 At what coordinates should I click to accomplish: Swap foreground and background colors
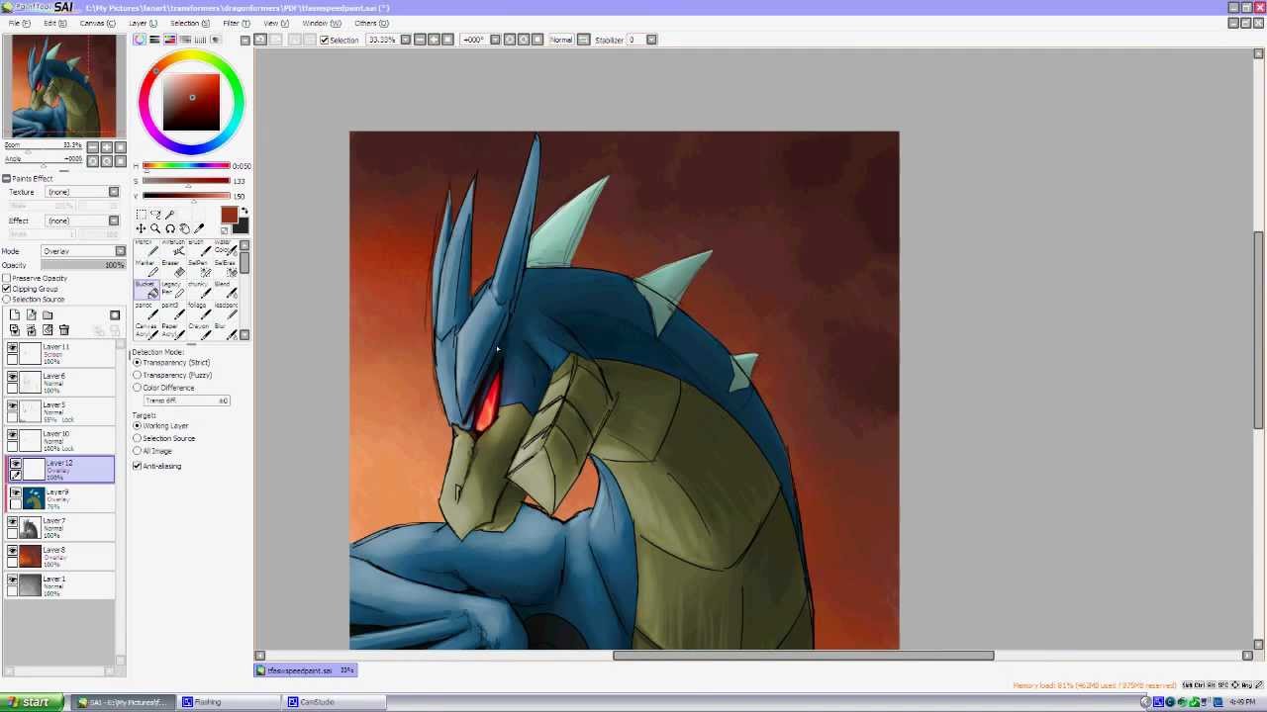[244, 212]
